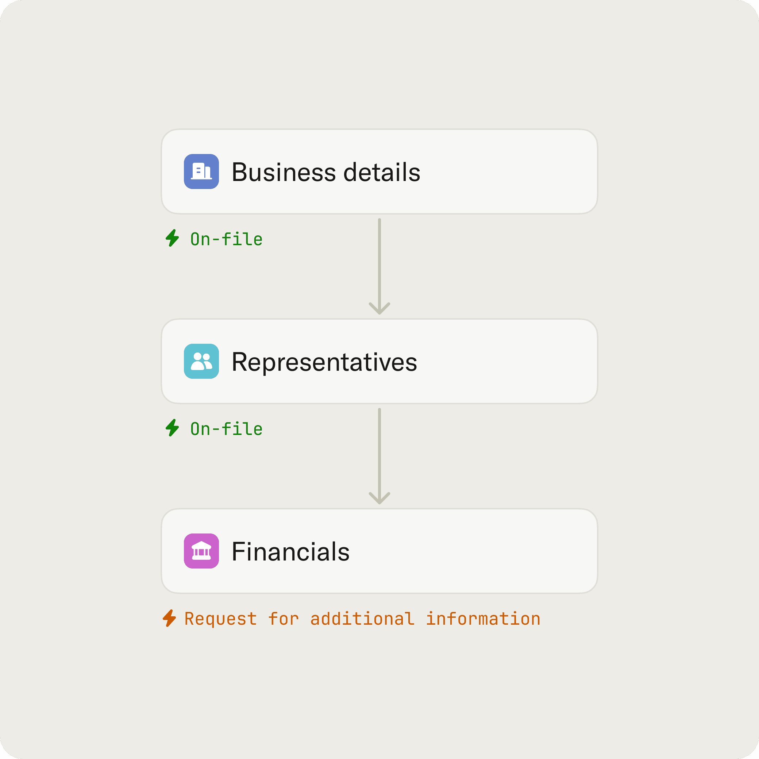
Task: Click the 'Business details' heading text
Action: coord(326,172)
